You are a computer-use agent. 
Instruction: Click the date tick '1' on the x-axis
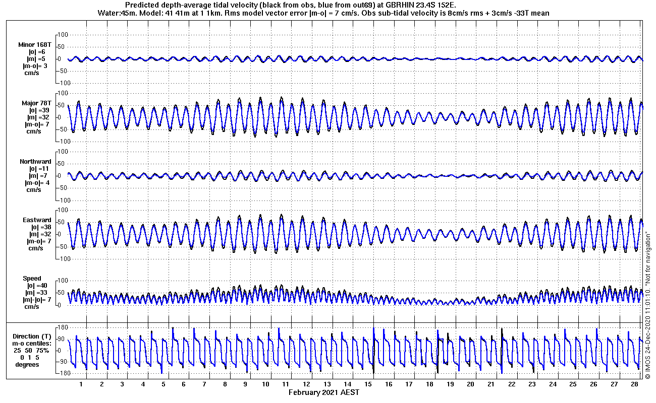pos(81,384)
